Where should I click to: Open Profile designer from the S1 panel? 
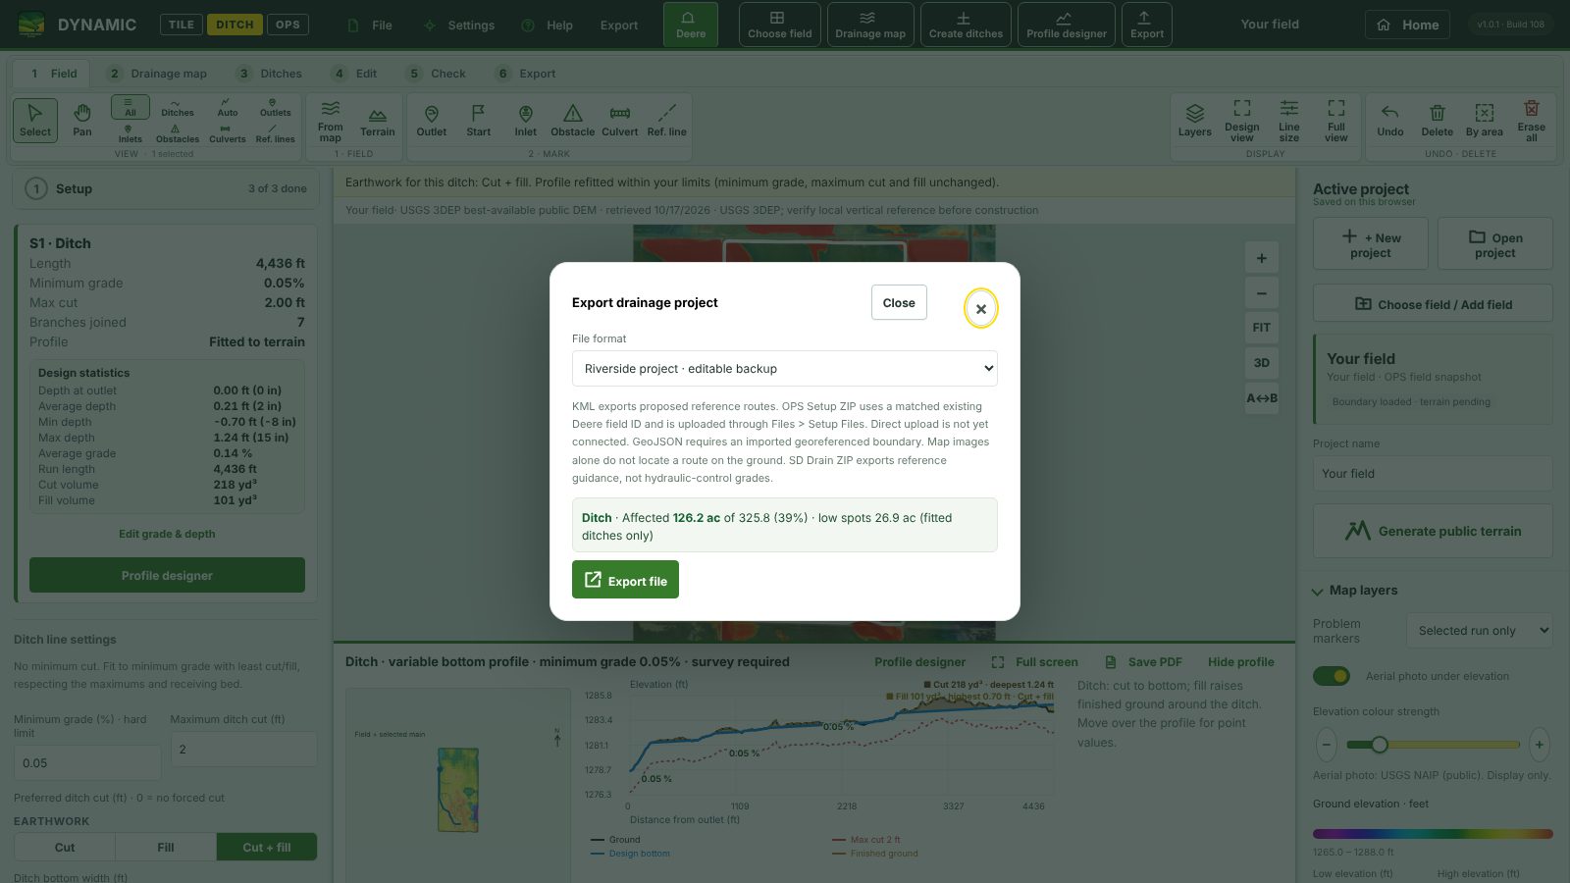(167, 575)
